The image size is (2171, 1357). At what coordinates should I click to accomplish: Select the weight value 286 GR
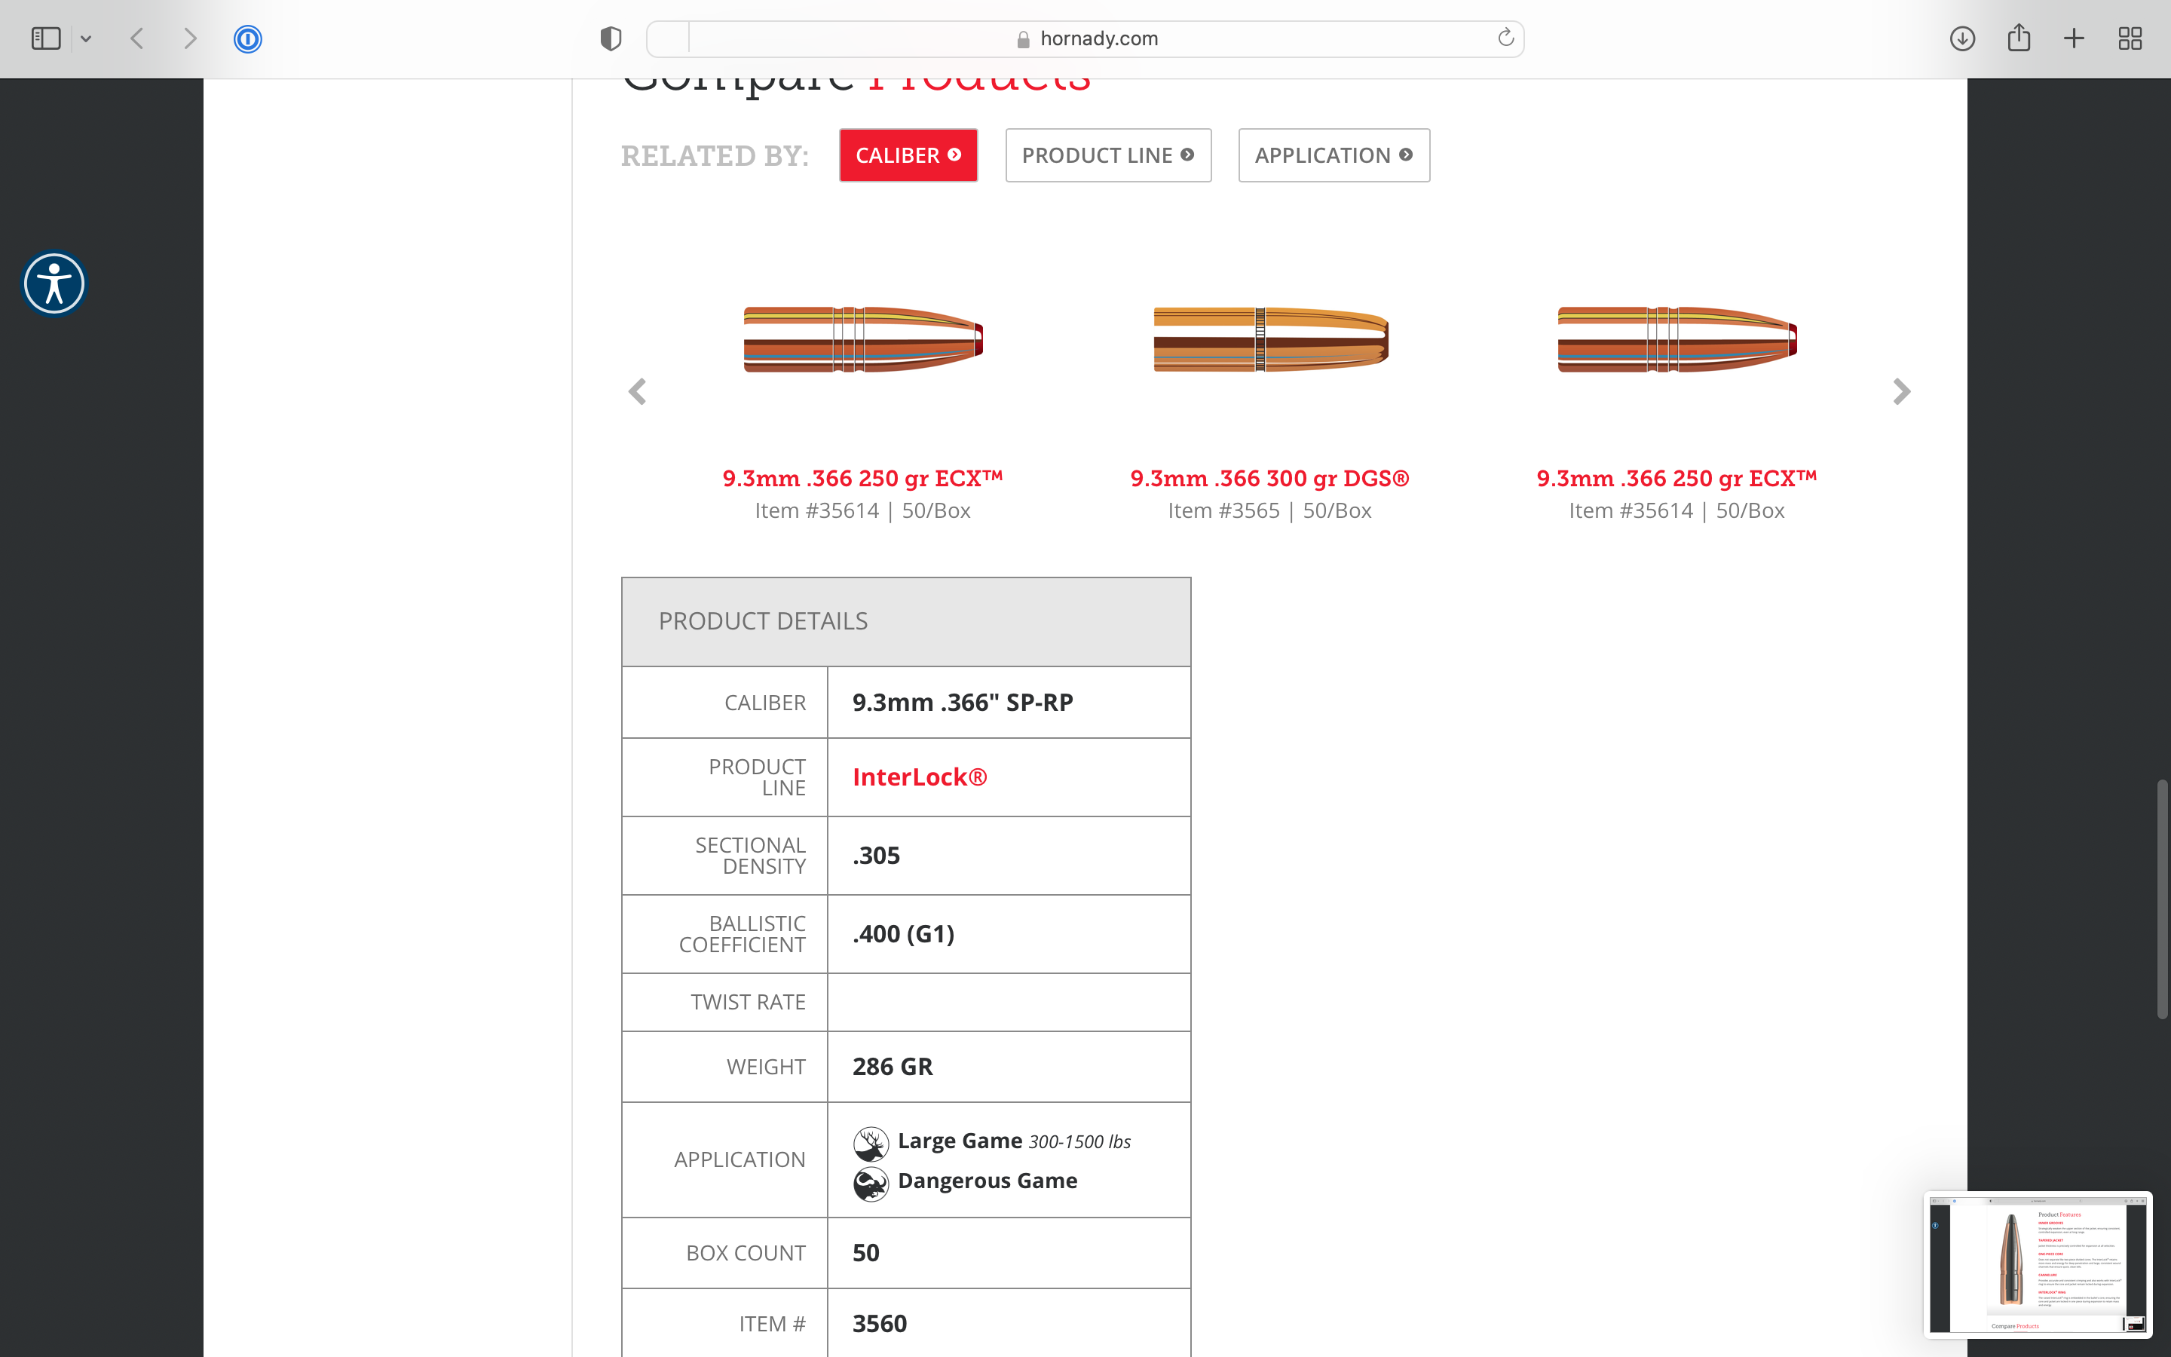[x=893, y=1066]
